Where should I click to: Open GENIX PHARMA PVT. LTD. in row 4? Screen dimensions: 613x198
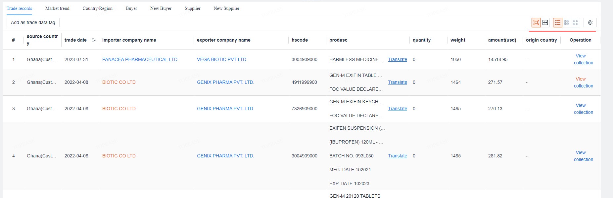(225, 156)
